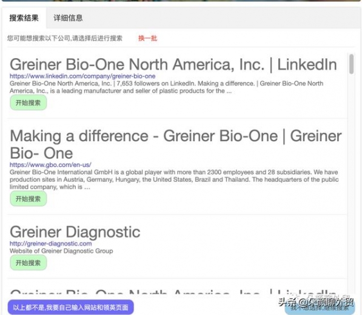
Task: Open the Greiner Bio-One North America LinkedIn title
Action: (x=173, y=64)
